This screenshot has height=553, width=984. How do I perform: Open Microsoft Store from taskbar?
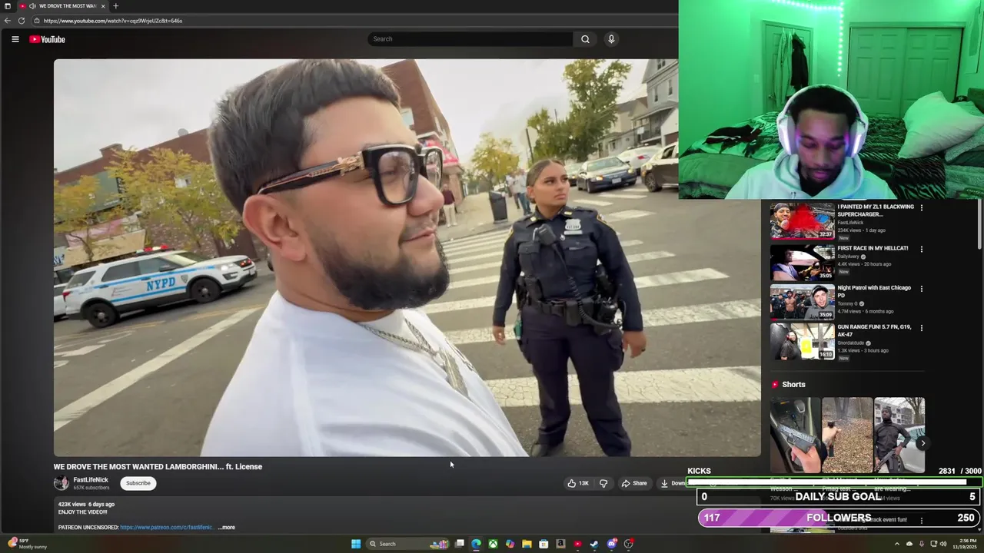coord(544,544)
